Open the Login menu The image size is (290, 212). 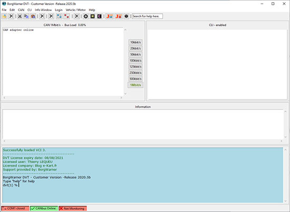click(x=59, y=10)
